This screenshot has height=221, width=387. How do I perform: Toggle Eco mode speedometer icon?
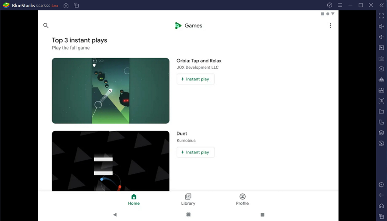point(381,143)
